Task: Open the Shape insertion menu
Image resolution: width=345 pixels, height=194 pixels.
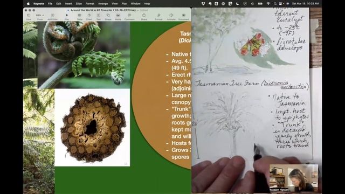Action: pos(108,16)
